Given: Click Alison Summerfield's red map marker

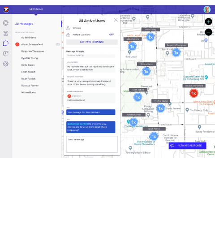Looking at the screenshot, I should pyautogui.click(x=194, y=93).
